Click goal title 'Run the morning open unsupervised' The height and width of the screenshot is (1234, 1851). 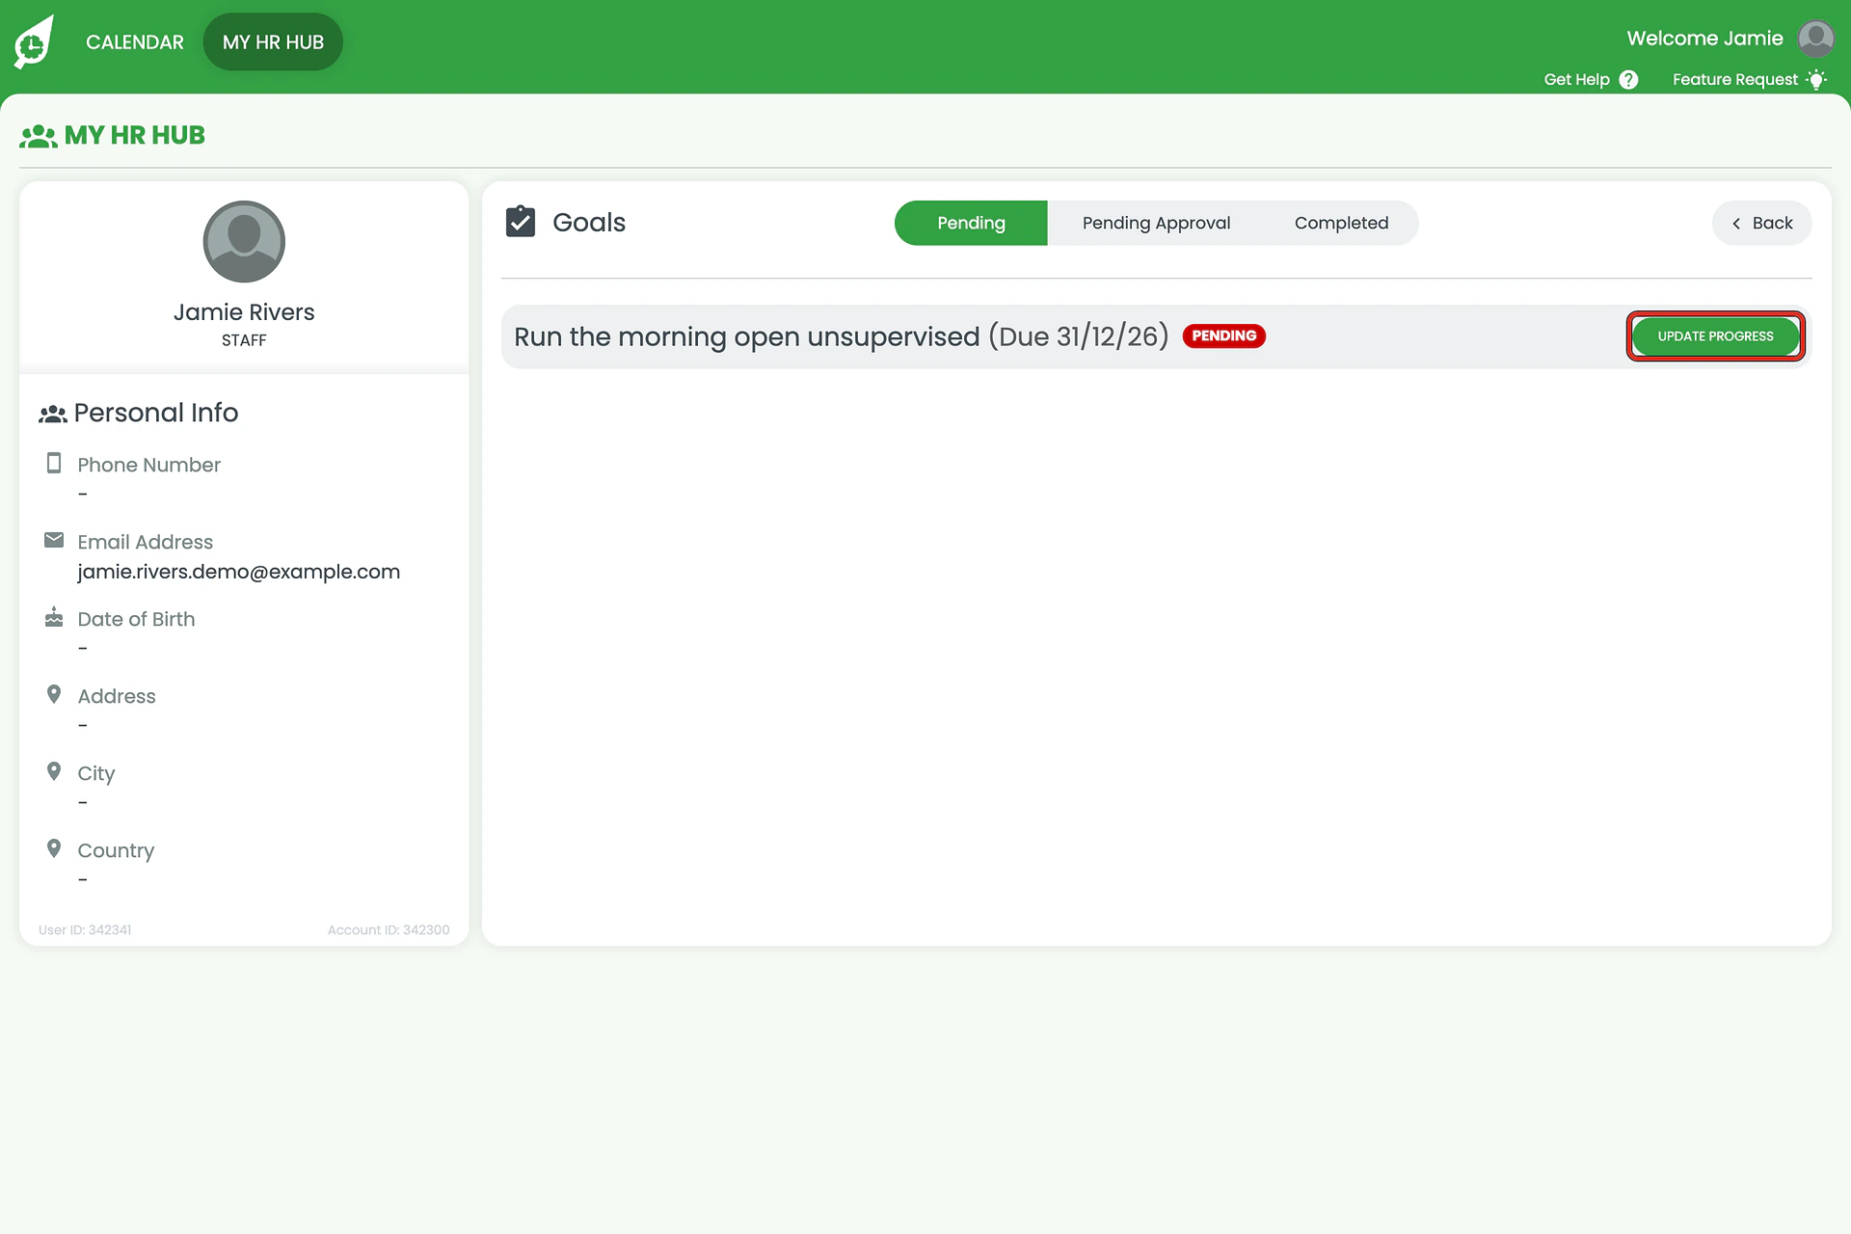(746, 336)
